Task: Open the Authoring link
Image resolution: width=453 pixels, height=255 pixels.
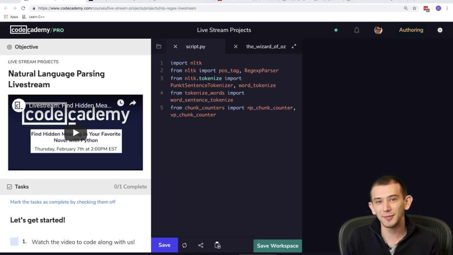Action: (x=411, y=30)
